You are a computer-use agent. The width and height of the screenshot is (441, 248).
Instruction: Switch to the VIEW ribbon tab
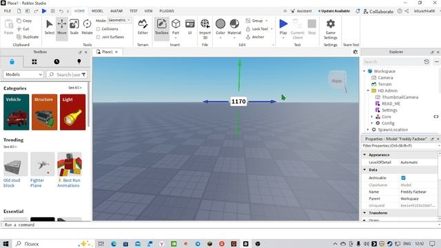(x=149, y=11)
